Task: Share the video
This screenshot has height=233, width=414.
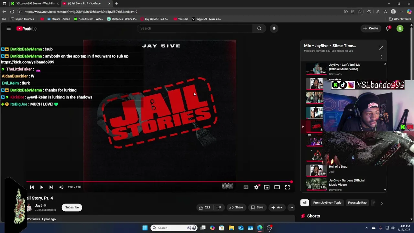Action: (x=236, y=207)
